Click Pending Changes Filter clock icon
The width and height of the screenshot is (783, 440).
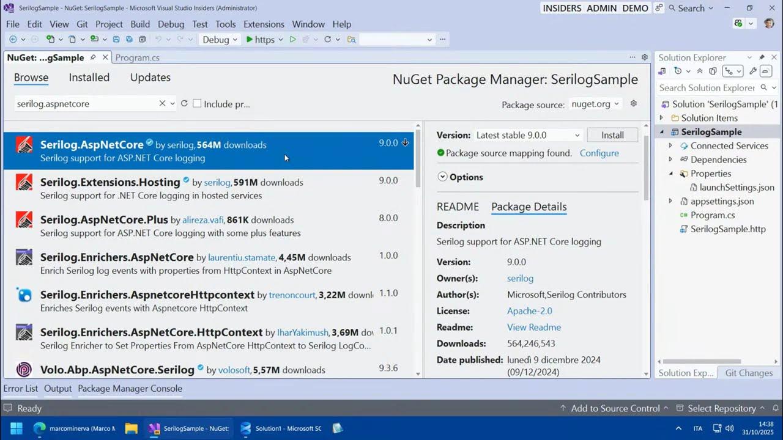click(x=678, y=71)
